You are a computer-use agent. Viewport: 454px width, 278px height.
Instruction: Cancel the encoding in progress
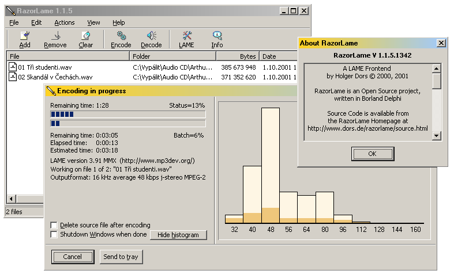pos(72,257)
